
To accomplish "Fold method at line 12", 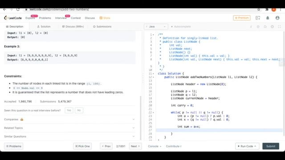I will tap(153, 77).
